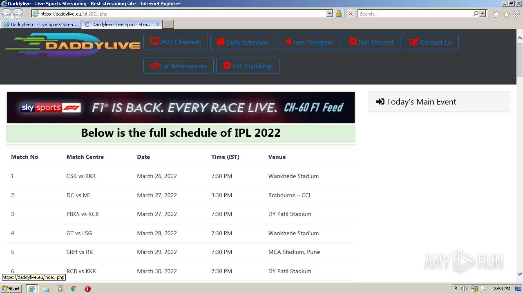Click the red Opera-style taskbar icon
Screen dimensions: 523x294
coord(87,289)
